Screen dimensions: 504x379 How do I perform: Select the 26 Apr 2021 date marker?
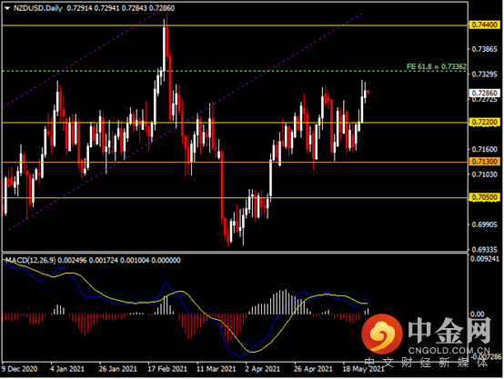point(313,369)
